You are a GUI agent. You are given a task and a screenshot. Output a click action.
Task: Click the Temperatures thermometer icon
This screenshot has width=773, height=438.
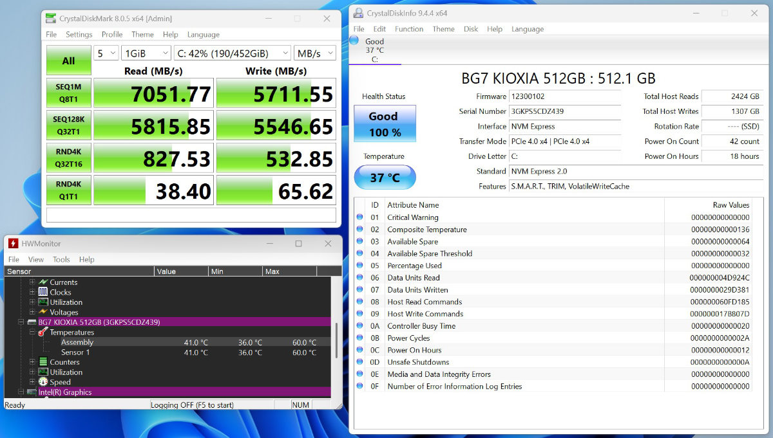tap(43, 333)
